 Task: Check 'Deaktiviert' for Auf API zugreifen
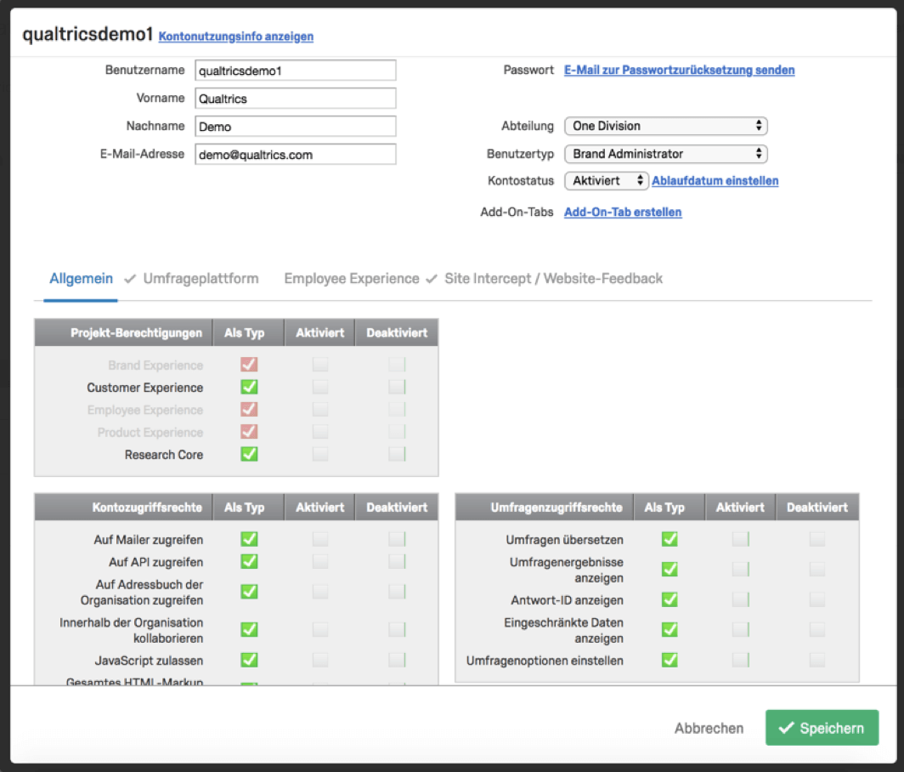tap(397, 562)
